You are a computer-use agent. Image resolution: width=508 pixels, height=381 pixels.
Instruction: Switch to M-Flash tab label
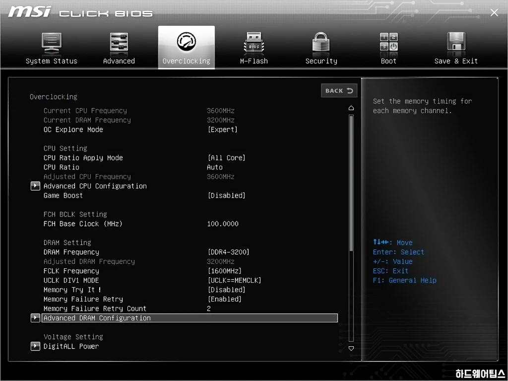click(254, 61)
